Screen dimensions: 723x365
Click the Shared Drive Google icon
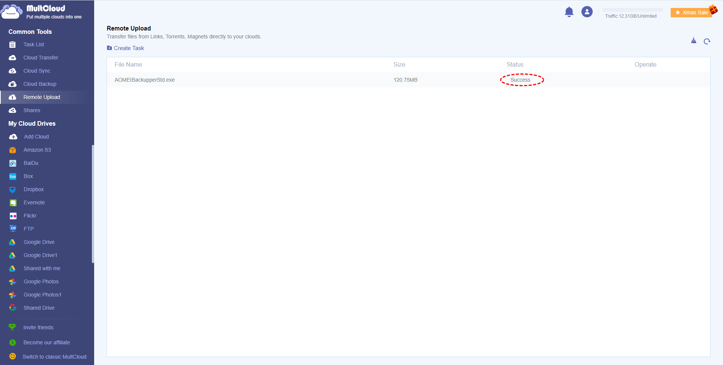coord(12,308)
